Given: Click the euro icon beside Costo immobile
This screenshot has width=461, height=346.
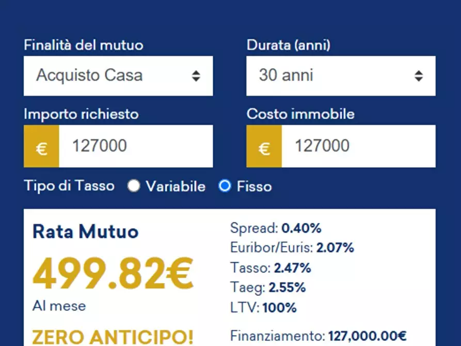Looking at the screenshot, I should (264, 146).
